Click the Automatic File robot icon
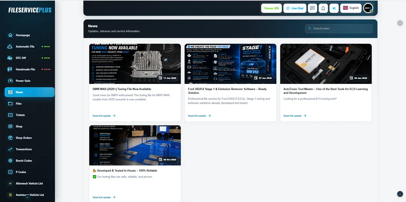The image size is (406, 202). point(10,47)
